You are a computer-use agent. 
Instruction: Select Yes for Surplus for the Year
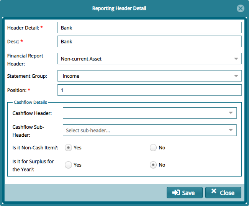point(68,165)
